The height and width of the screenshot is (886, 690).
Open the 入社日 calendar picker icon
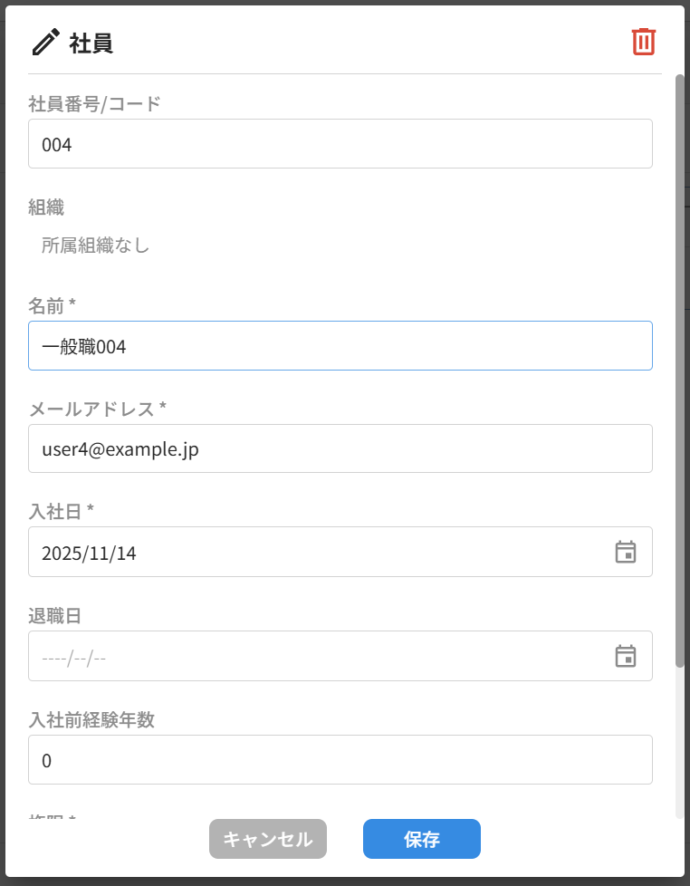pyautogui.click(x=626, y=552)
